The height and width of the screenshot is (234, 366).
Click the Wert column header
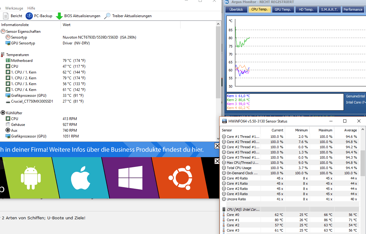66,25
